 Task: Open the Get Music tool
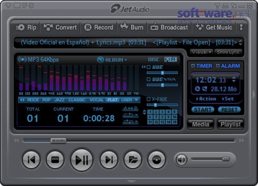point(214,27)
